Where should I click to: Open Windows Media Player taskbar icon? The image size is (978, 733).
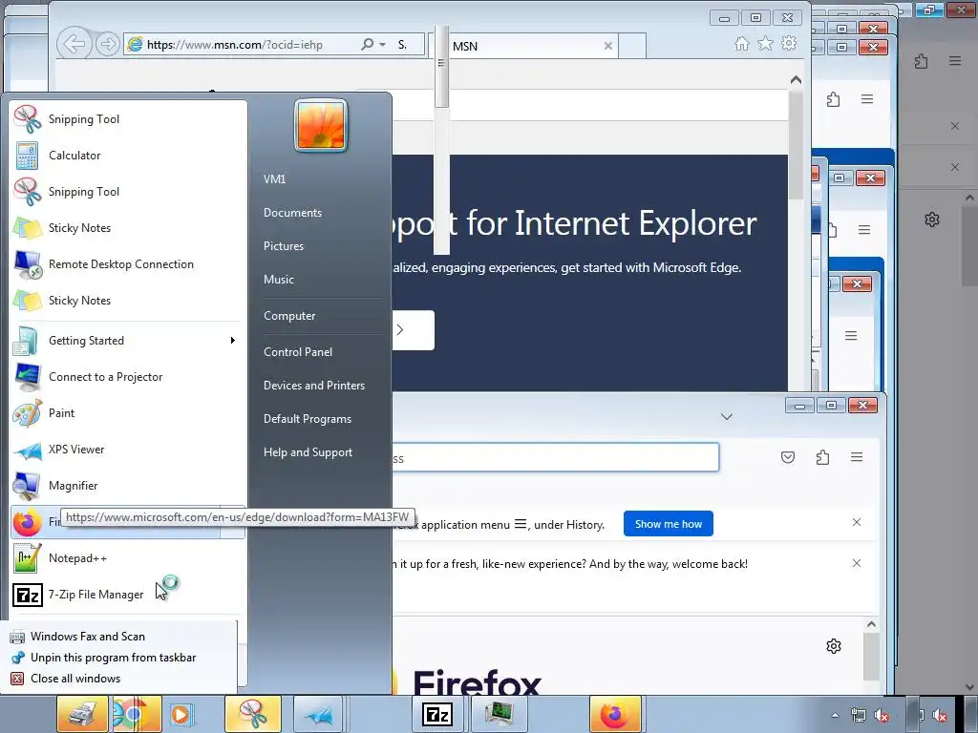tap(182, 714)
